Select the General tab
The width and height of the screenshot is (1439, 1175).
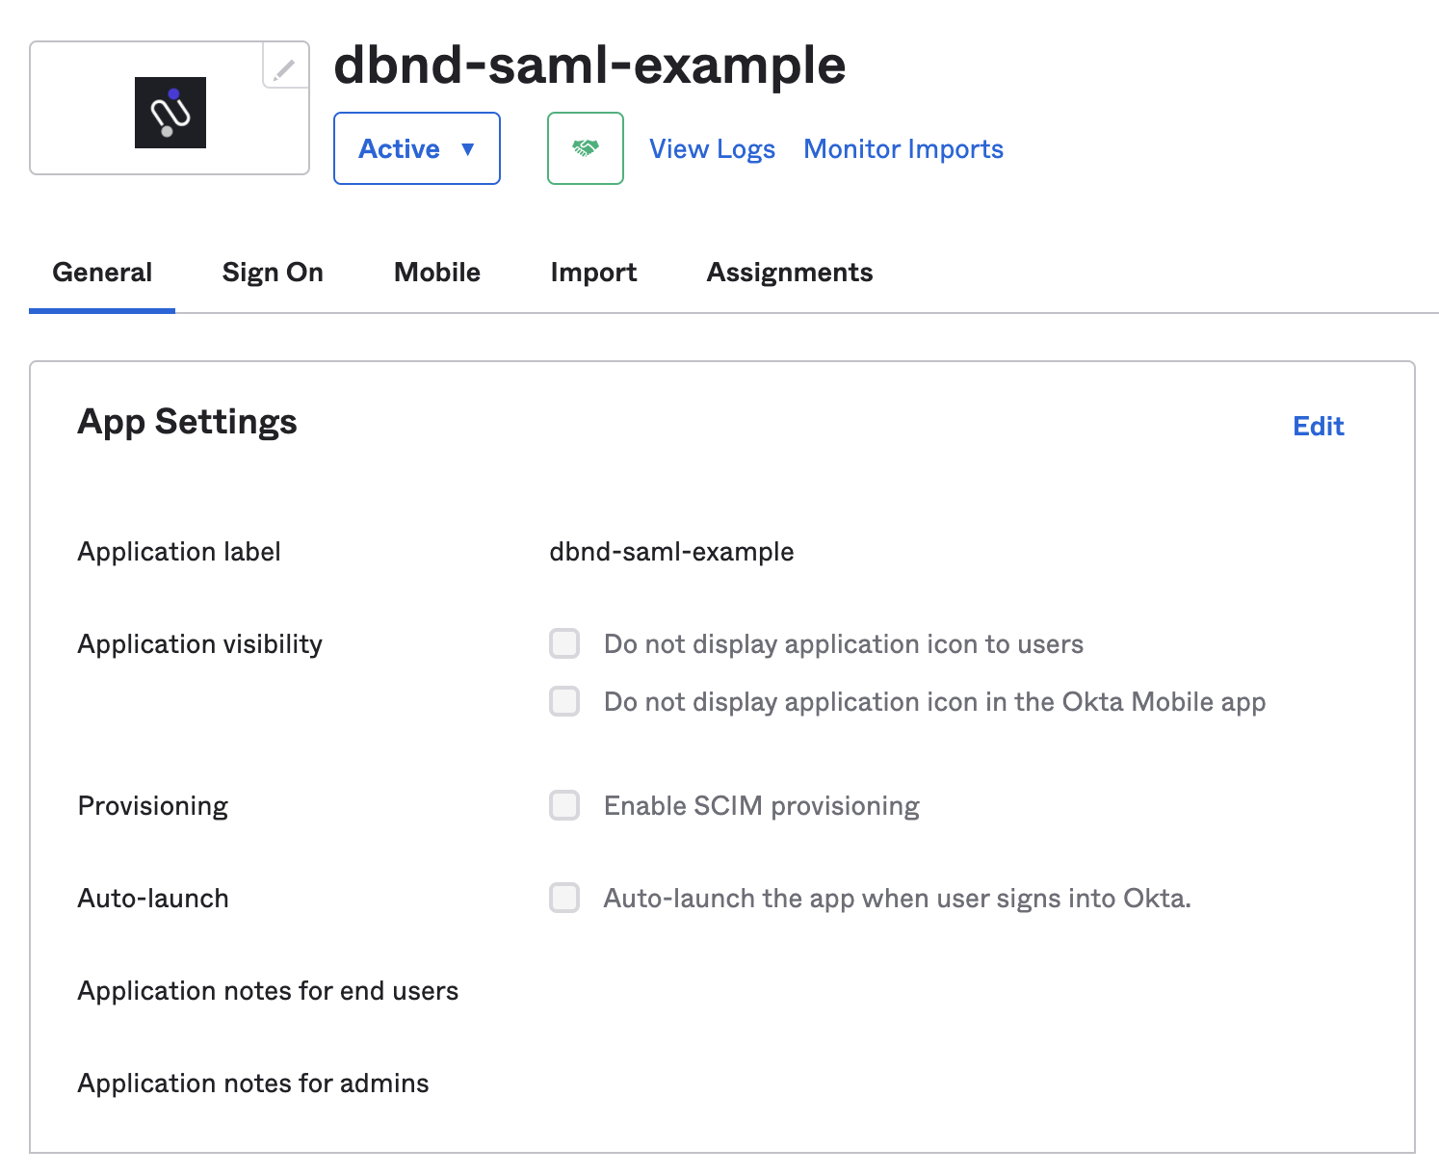point(102,273)
